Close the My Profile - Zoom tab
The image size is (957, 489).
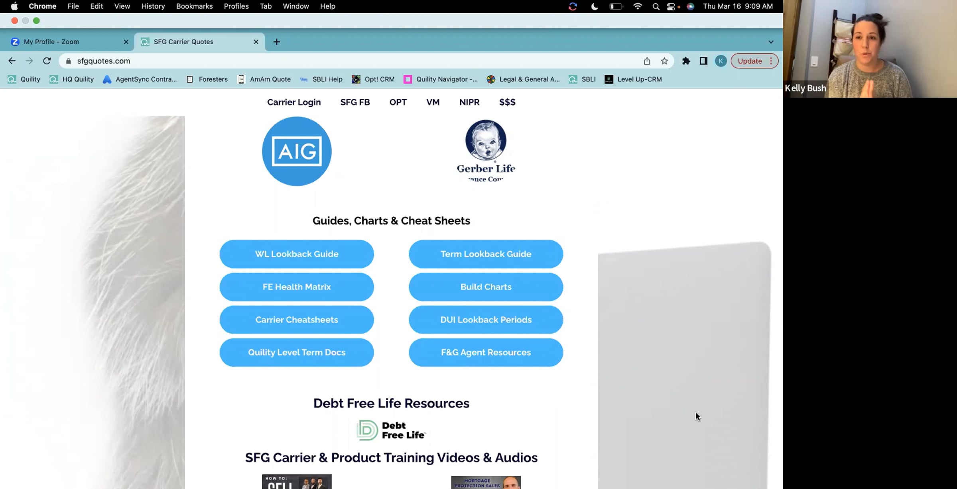tap(126, 42)
